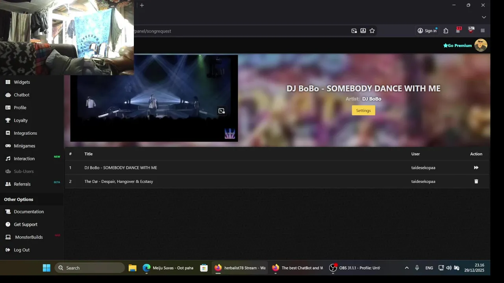Bookmark this page with the star icon
504x283 pixels.
click(372, 31)
